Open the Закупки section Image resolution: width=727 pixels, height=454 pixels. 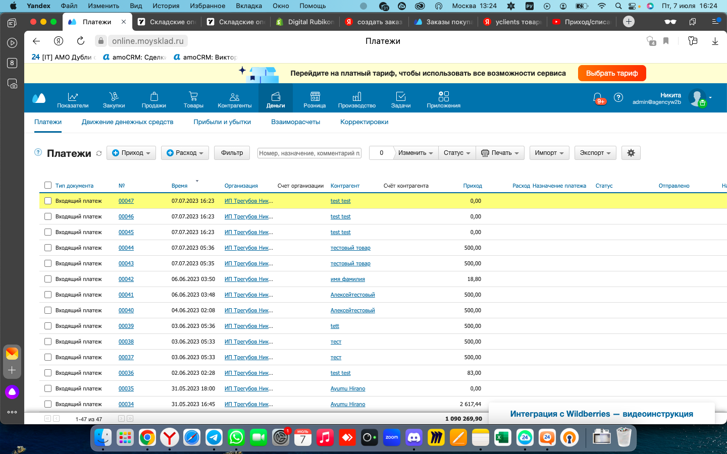[114, 99]
